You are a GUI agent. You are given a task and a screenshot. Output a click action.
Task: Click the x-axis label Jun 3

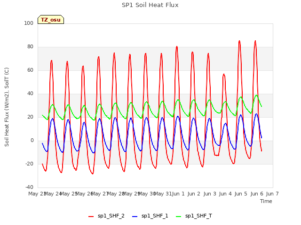[210, 194]
